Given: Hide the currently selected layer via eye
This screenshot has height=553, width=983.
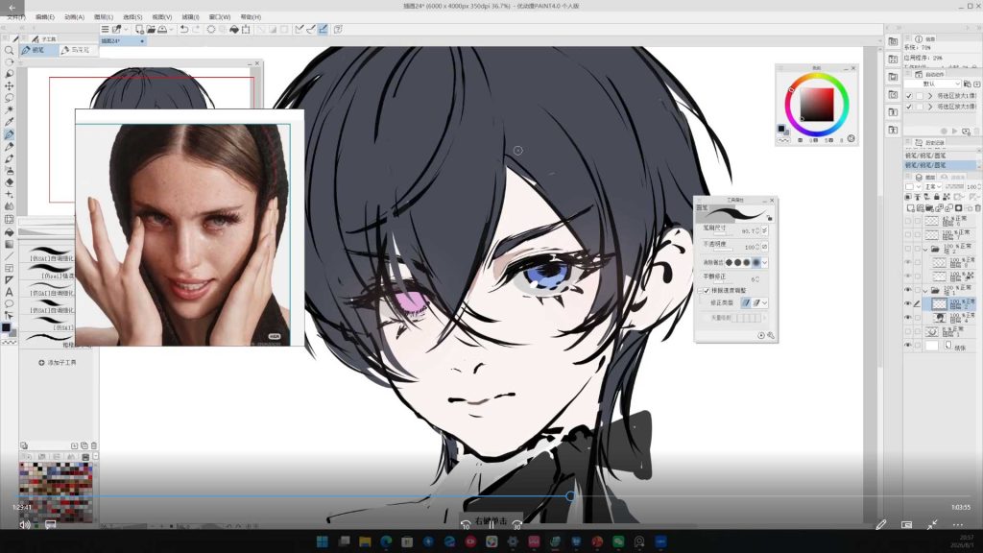Looking at the screenshot, I should coord(908,303).
